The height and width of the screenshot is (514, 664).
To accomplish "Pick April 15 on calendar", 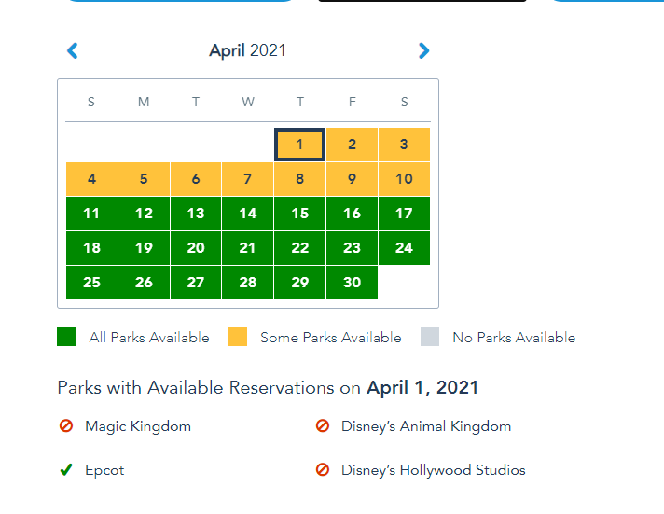I will pyautogui.click(x=299, y=214).
